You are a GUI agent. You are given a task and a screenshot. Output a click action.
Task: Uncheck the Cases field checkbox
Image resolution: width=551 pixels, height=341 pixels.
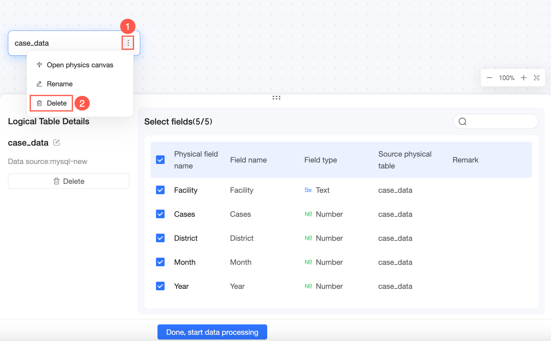click(x=160, y=214)
